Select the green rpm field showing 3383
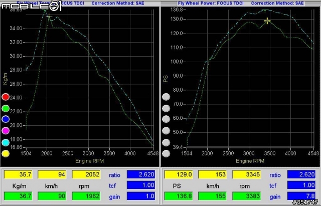 247,196
